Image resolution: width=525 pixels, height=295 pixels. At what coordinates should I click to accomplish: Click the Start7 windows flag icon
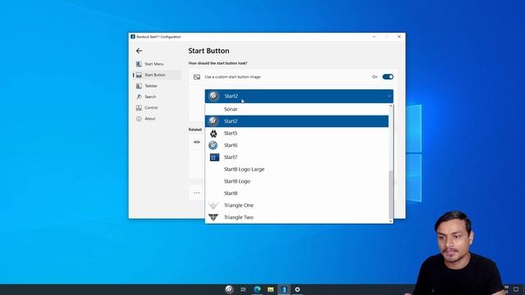coord(214,157)
